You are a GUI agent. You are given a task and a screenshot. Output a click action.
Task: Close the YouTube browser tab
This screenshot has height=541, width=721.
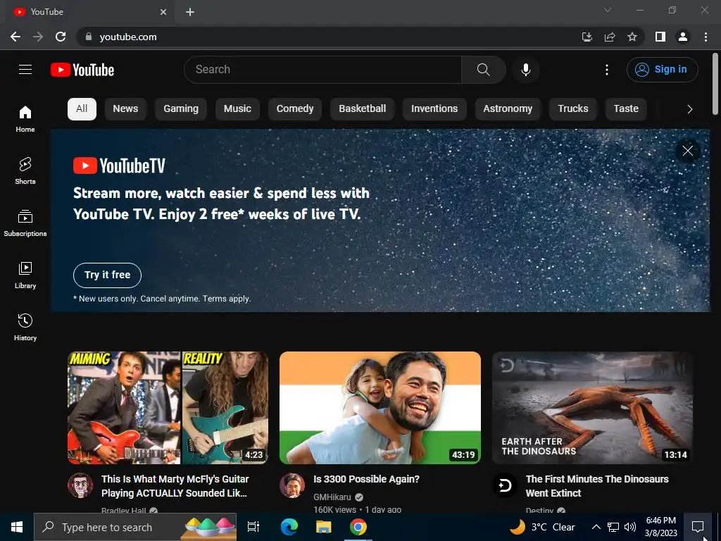pos(163,12)
